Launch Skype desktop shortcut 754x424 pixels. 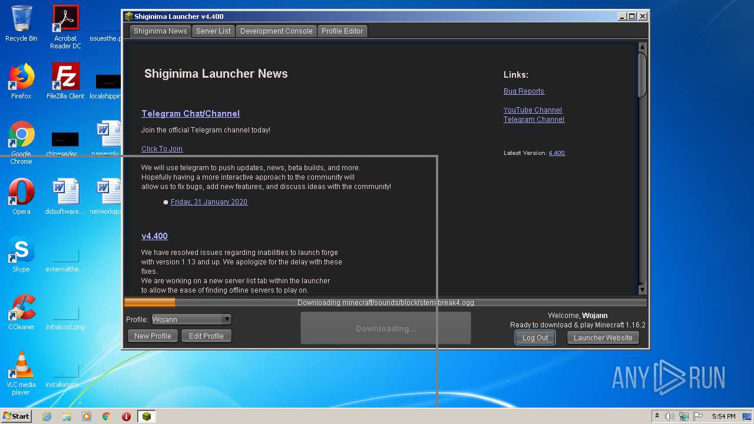(x=21, y=254)
